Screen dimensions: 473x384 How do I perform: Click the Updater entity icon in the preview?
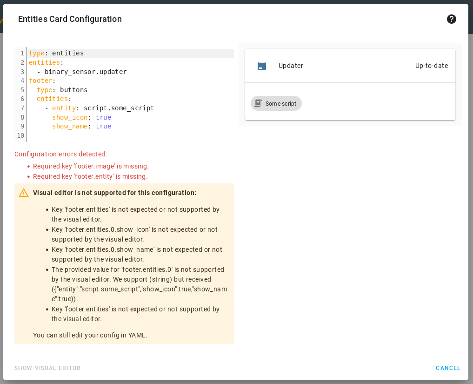(262, 66)
